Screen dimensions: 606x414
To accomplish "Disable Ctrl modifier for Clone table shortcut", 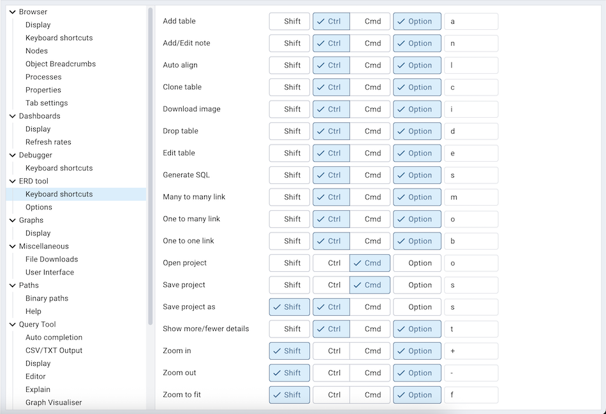I will pos(331,87).
